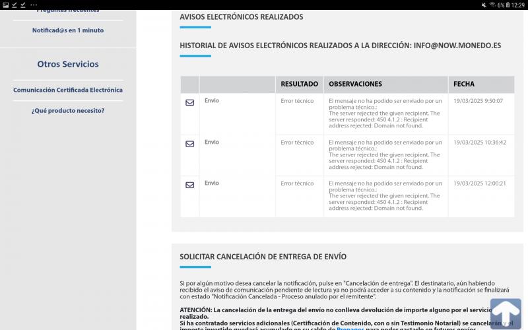Click the Otros Servicios sidebar heading

(68, 64)
